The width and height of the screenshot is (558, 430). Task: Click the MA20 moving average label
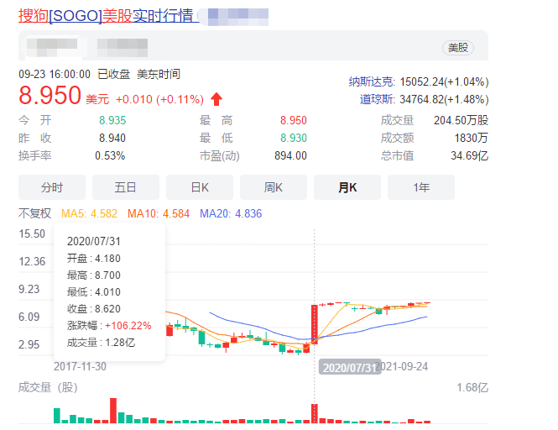(231, 213)
